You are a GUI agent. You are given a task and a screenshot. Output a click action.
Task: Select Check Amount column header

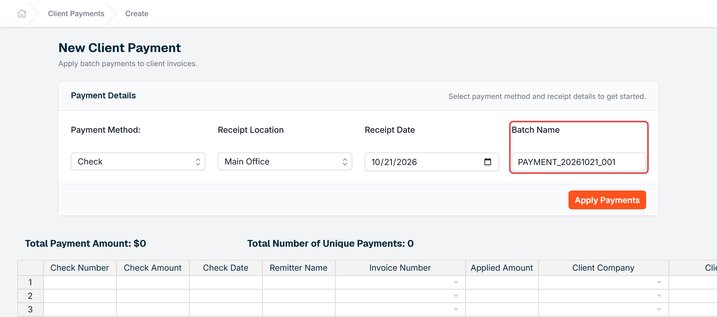[x=153, y=268]
